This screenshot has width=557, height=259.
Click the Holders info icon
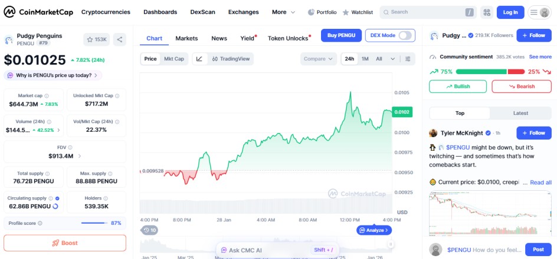(x=106, y=198)
